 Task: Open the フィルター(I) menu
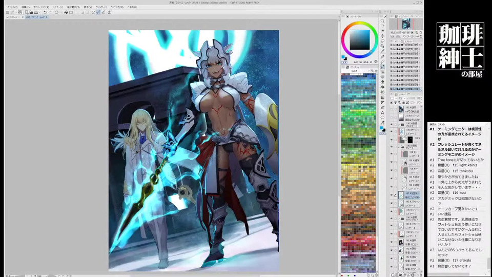tap(101, 7)
